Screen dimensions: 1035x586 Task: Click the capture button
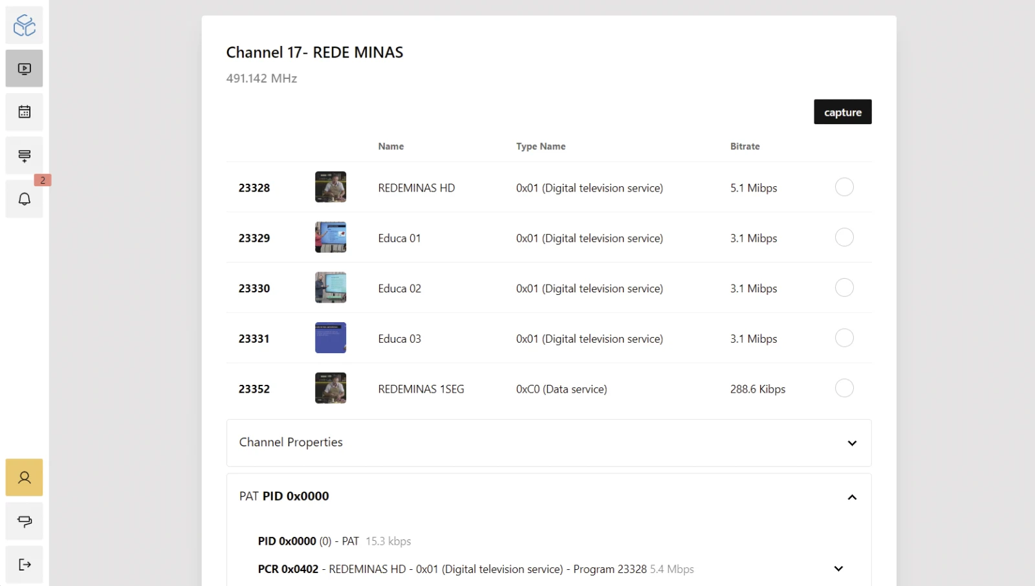tap(842, 112)
